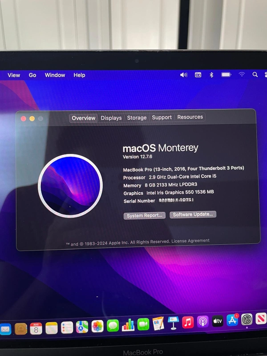Expand the Wi-Fi status menu
This screenshot has height=356, width=267.
(242, 74)
